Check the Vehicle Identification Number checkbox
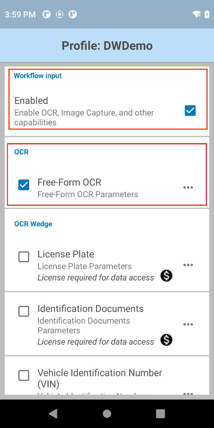Viewport: 214px width, 428px height. 24,375
